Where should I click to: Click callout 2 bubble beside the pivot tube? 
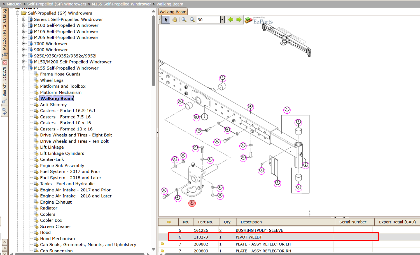305,165
